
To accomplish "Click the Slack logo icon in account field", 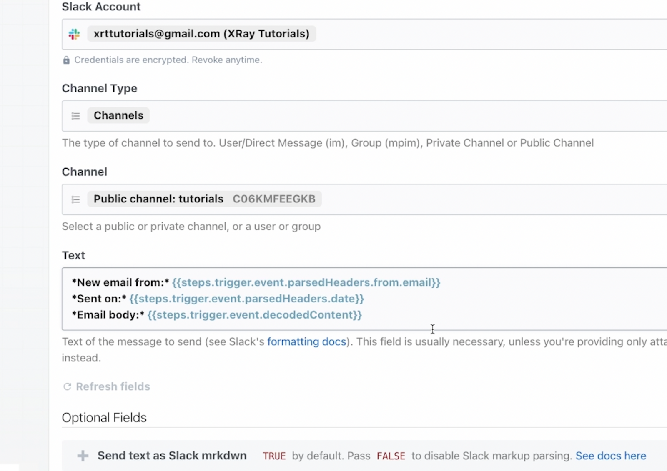I will point(74,34).
